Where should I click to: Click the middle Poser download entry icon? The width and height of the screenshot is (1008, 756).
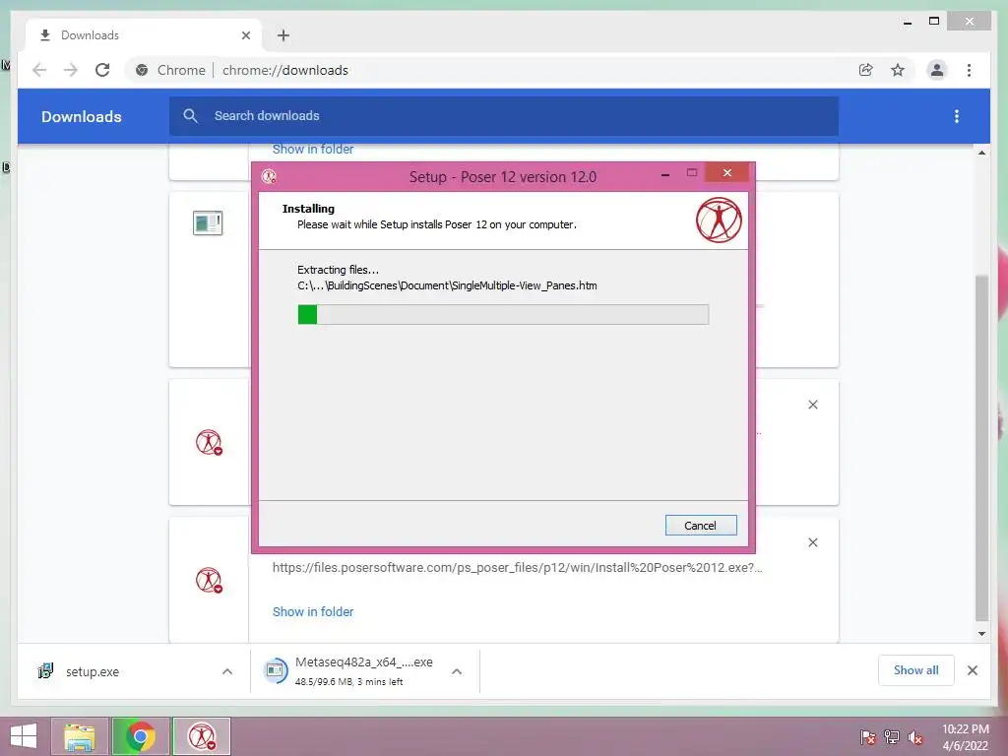click(x=209, y=442)
